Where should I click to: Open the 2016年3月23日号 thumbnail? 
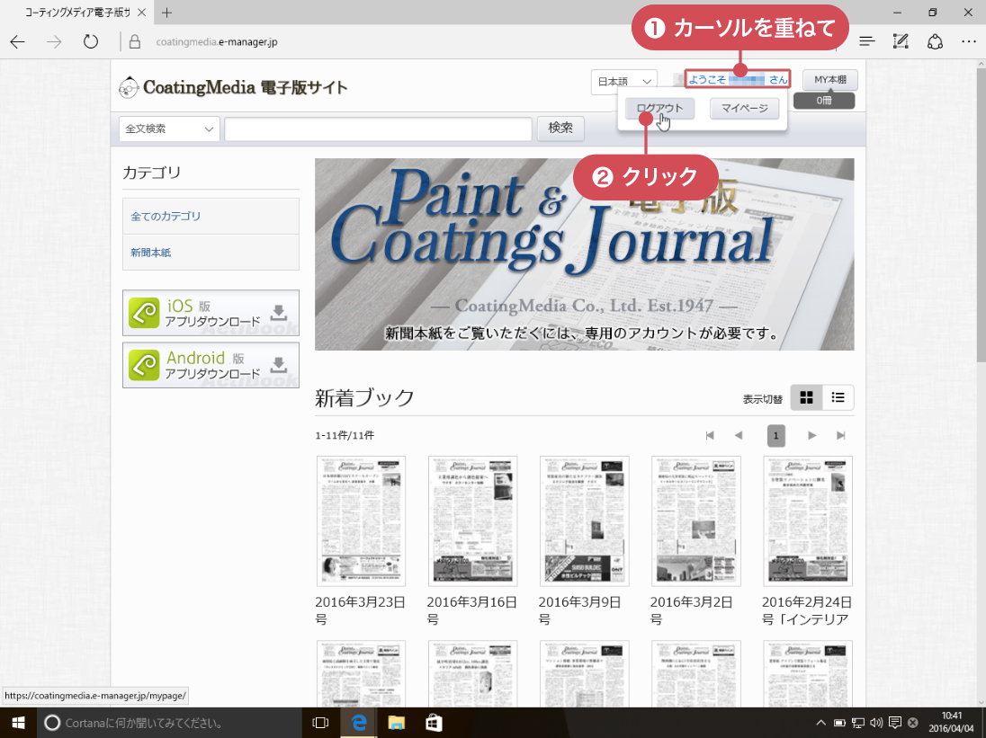pyautogui.click(x=361, y=521)
